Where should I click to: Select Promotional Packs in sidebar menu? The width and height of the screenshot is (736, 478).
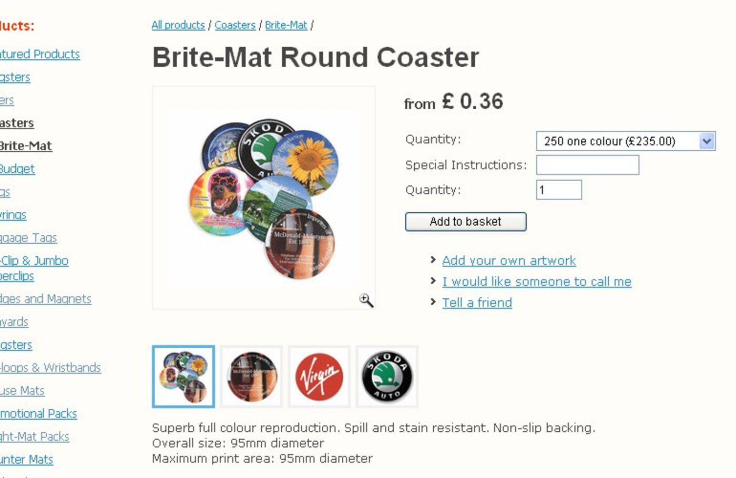38,413
